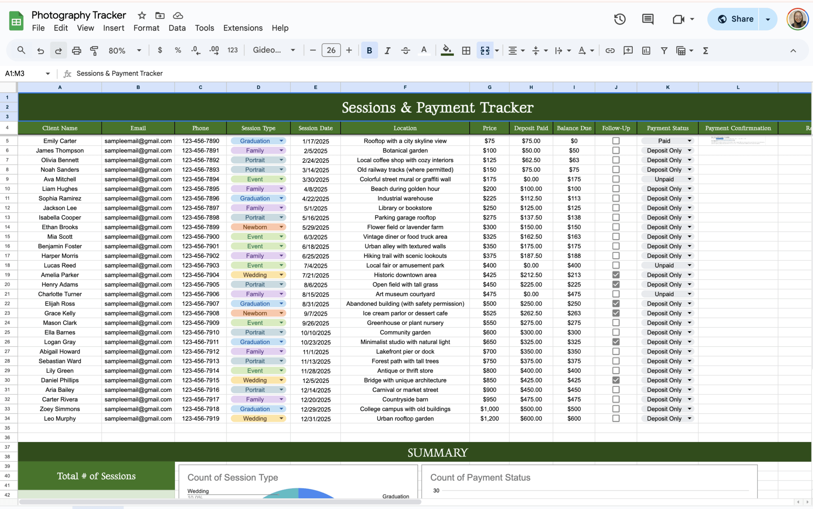Enable Follow-Up for Leo Murphy
This screenshot has height=509, width=813.
pyautogui.click(x=616, y=418)
